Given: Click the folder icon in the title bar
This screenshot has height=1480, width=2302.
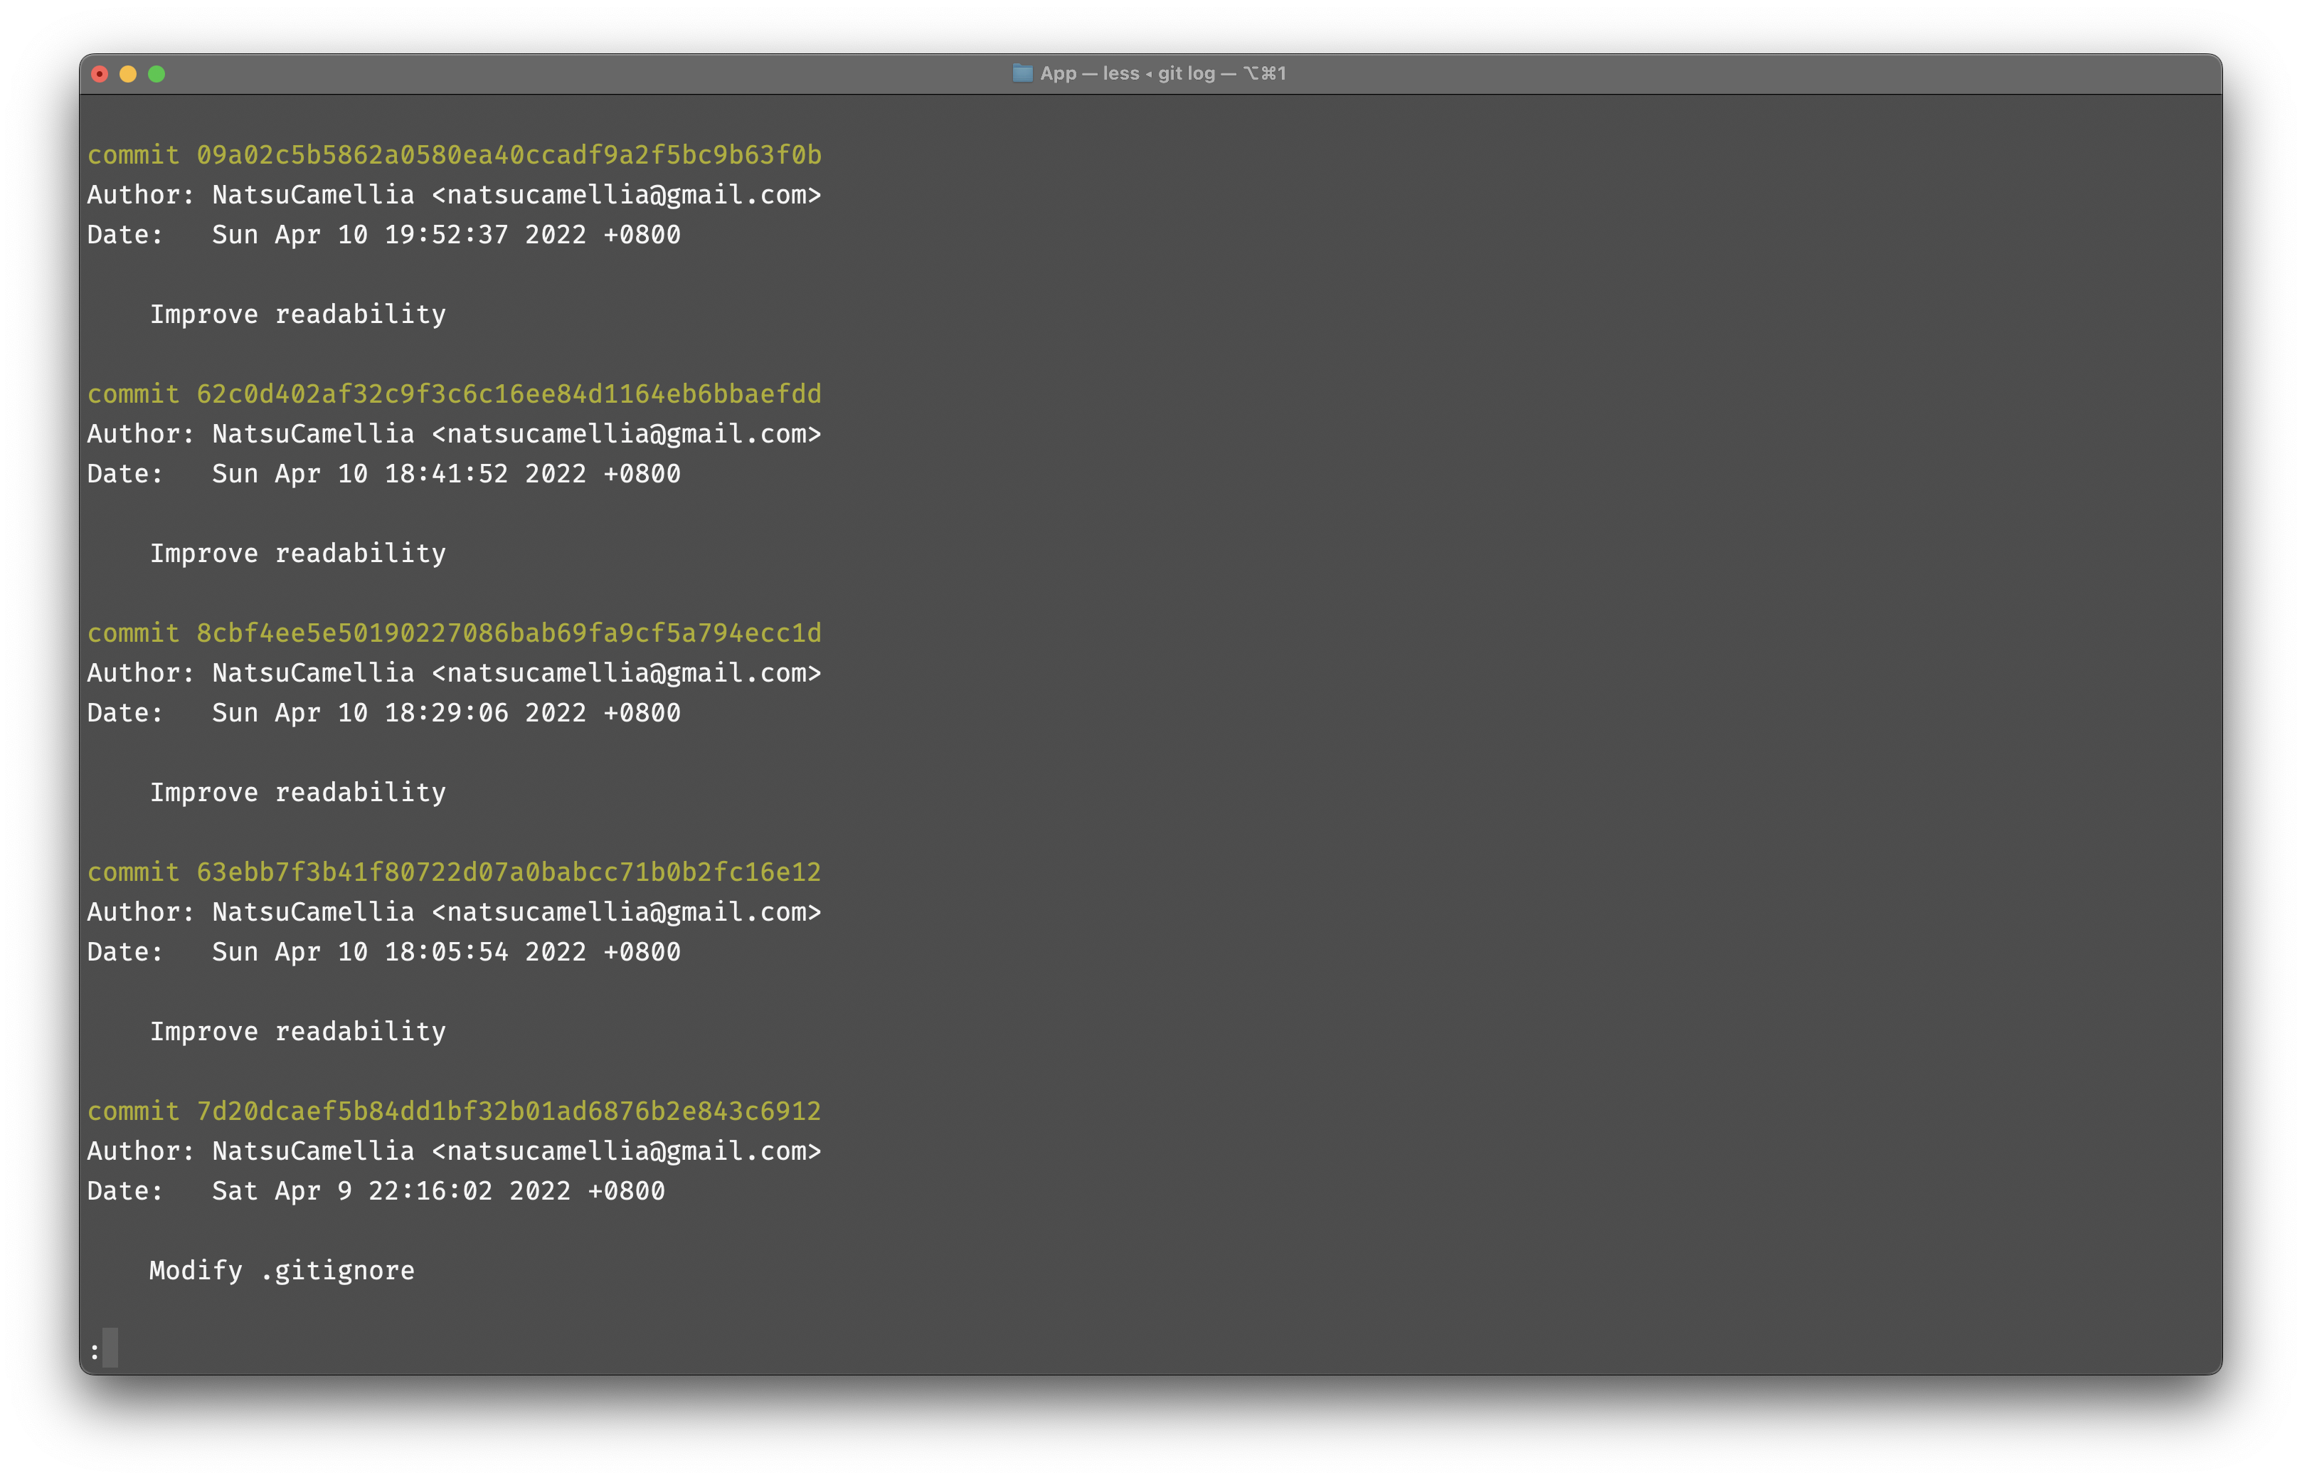Looking at the screenshot, I should coord(1022,73).
